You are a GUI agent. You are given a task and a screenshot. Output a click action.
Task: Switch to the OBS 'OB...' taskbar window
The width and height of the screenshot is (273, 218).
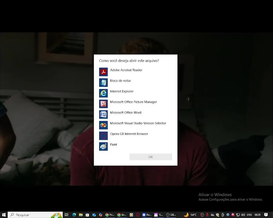[x=171, y=215]
